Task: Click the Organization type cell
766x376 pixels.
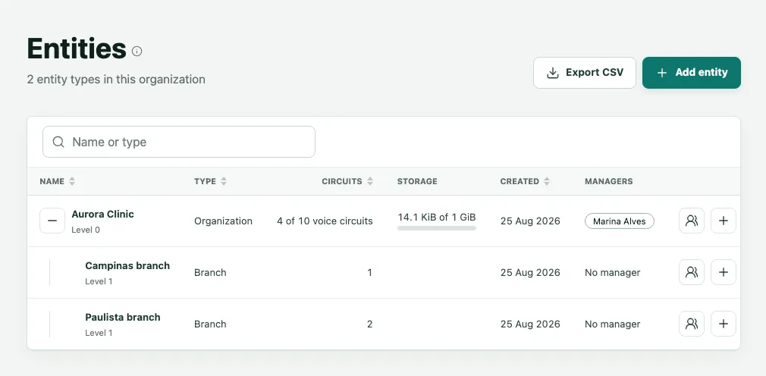Action: point(223,221)
